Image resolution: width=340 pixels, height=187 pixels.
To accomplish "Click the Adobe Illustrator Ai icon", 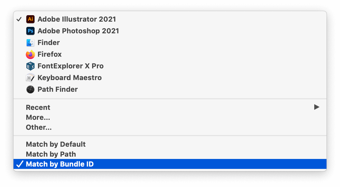I will (x=30, y=19).
